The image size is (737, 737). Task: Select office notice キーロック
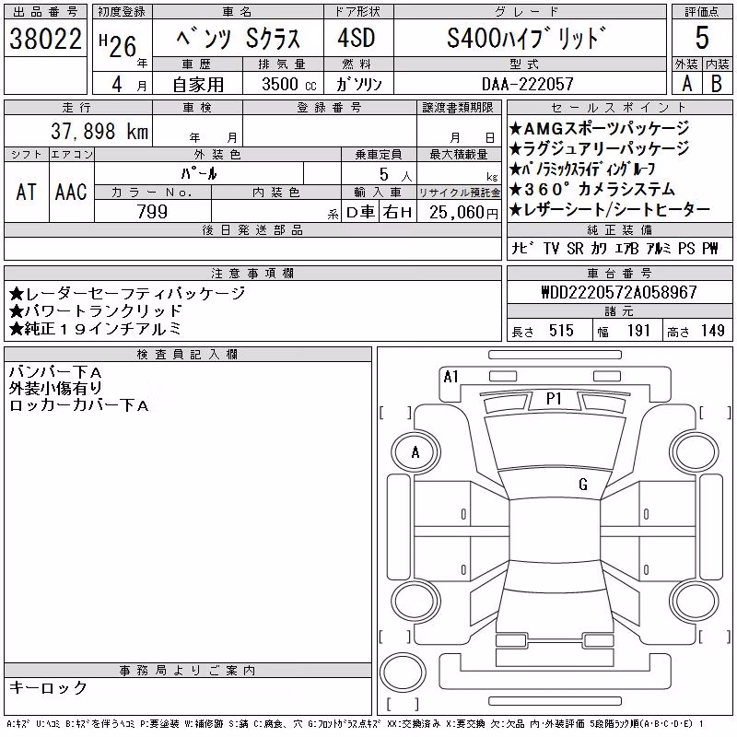click(48, 687)
